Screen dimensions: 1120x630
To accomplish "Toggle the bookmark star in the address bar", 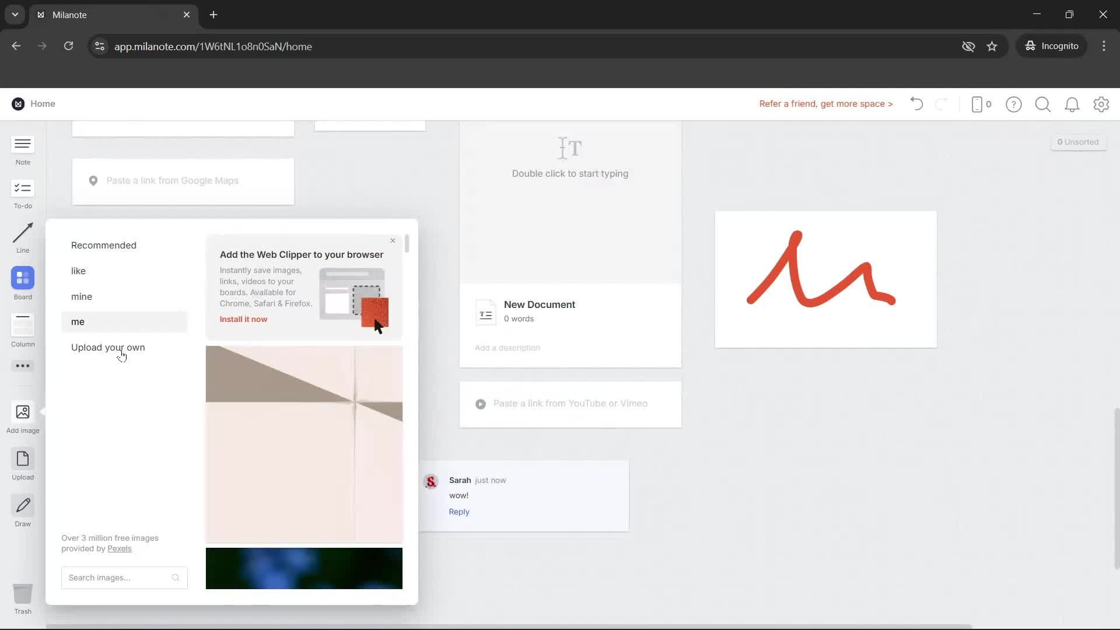I will (x=992, y=46).
